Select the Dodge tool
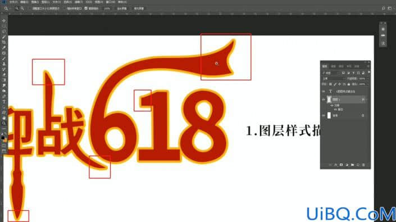 (x=4, y=90)
